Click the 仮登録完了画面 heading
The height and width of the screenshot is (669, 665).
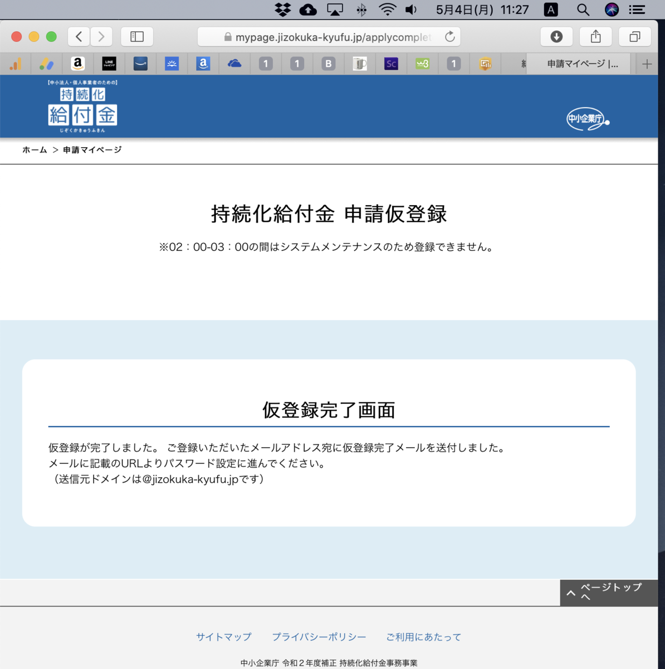coord(329,410)
